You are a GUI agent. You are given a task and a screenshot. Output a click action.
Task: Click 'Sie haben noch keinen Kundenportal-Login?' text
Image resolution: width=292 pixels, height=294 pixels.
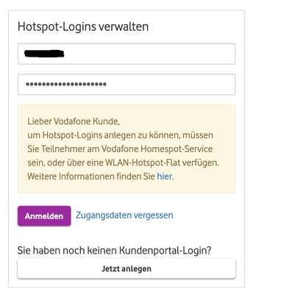[x=114, y=251]
